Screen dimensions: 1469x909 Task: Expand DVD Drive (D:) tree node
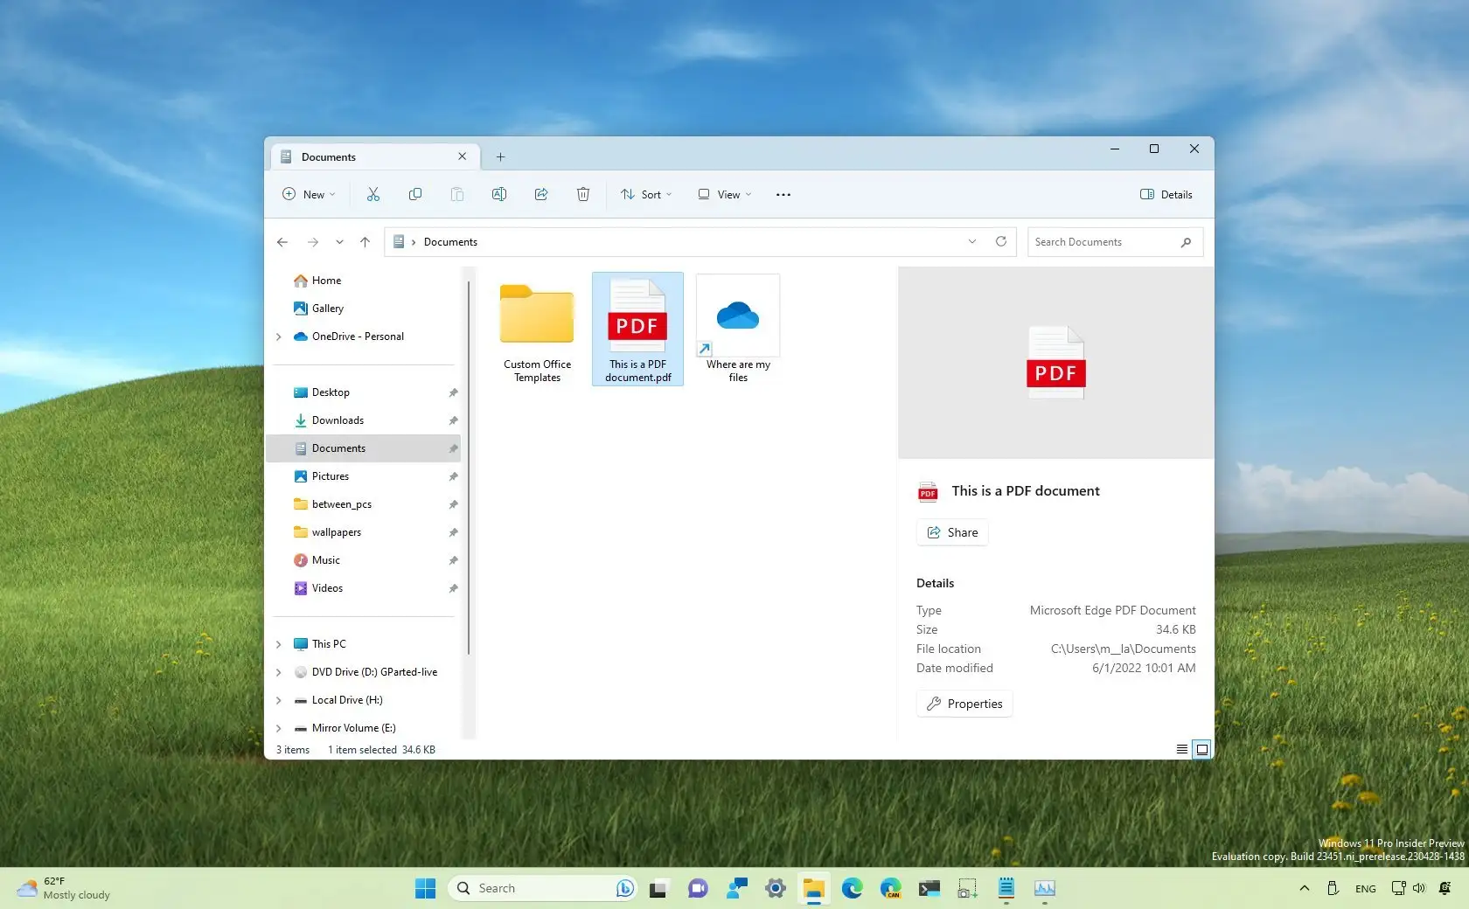pyautogui.click(x=279, y=672)
